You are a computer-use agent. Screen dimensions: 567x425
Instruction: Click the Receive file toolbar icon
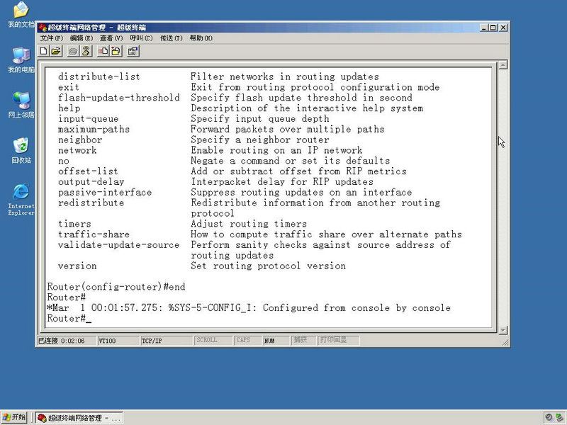pyautogui.click(x=116, y=51)
